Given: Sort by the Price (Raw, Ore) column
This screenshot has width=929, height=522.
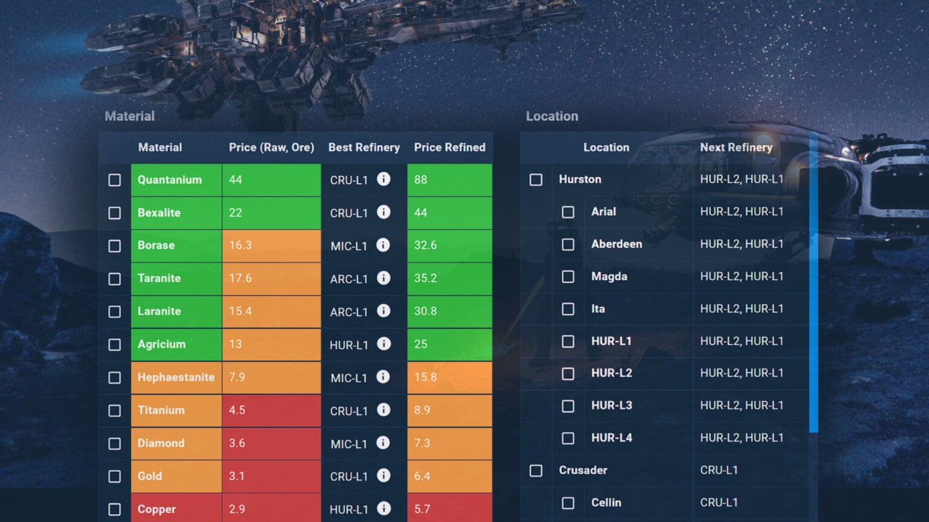Looking at the screenshot, I should tap(271, 147).
